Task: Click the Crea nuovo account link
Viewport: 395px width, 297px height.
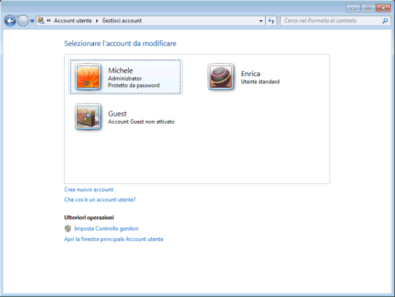Action: 88,190
